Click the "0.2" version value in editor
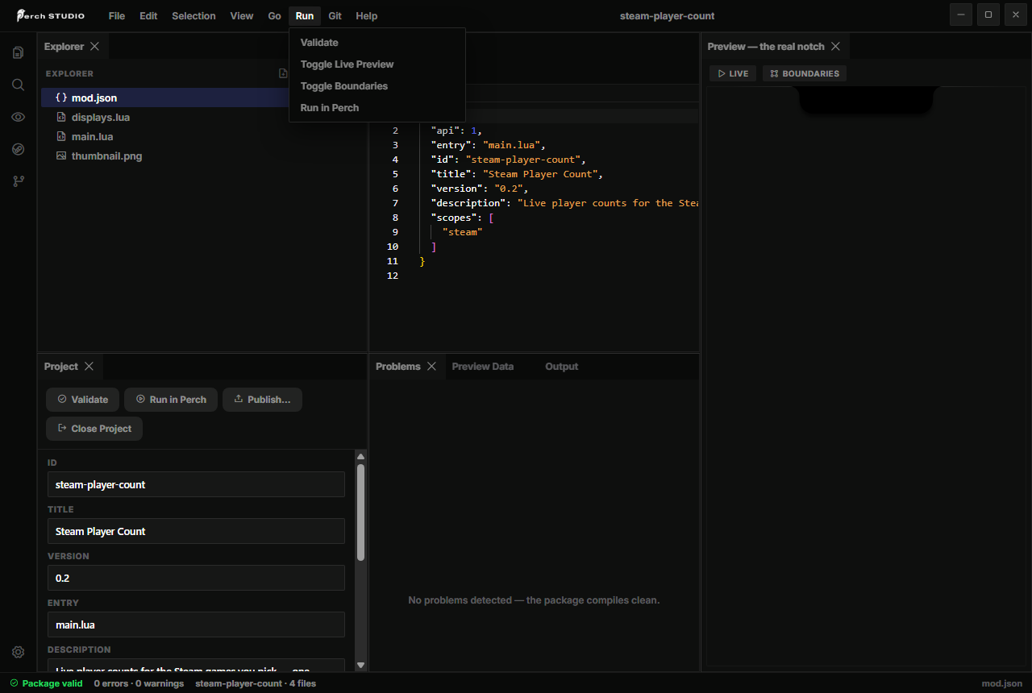The image size is (1032, 693). (509, 189)
